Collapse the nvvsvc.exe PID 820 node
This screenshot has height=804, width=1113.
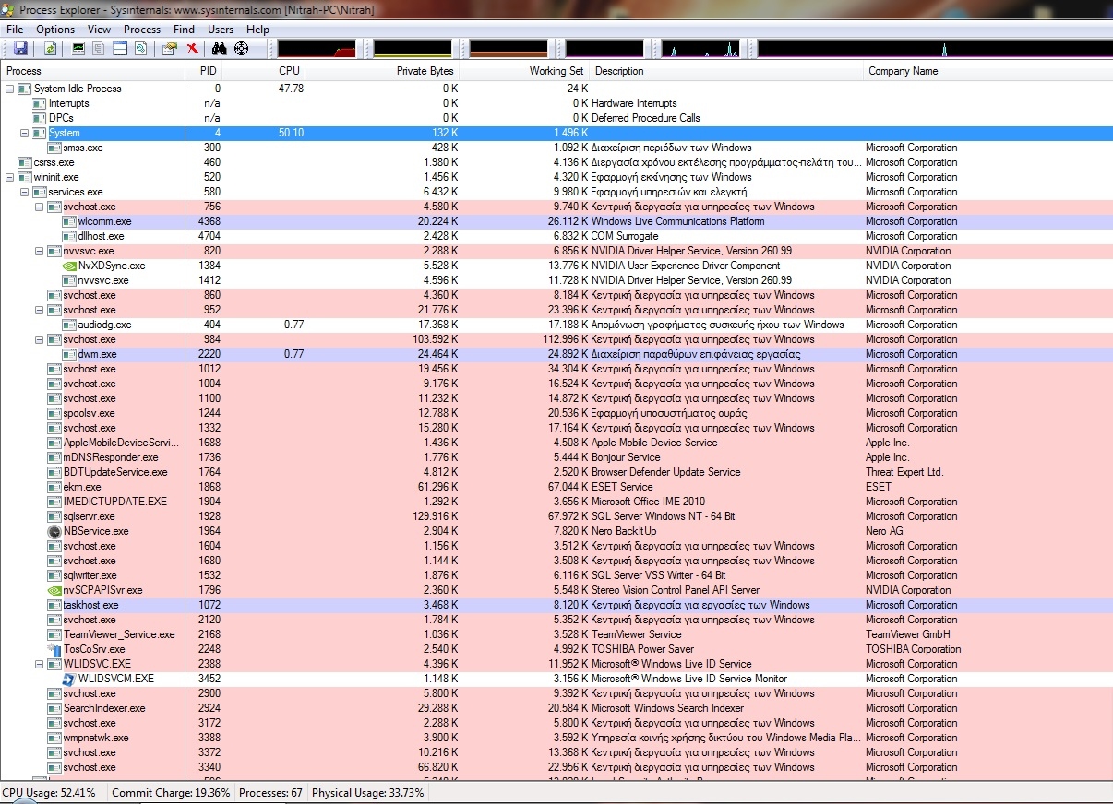click(40, 251)
